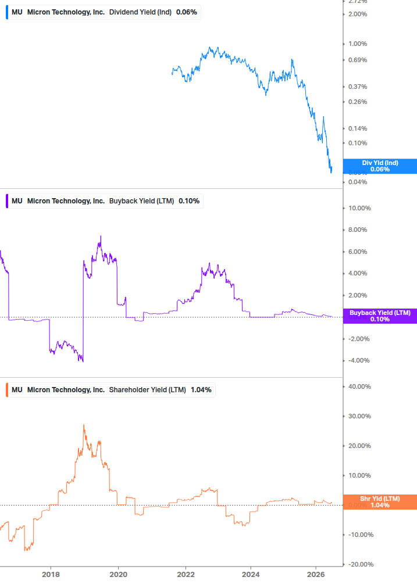
Task: Click the 0.04% tick on dividend yield axis
Action: coord(358,182)
